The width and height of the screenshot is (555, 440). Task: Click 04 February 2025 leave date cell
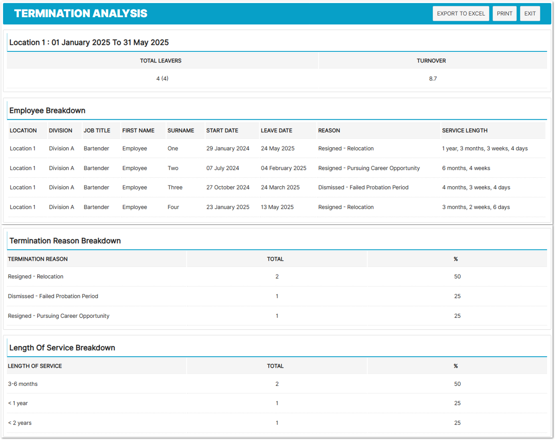coord(283,168)
